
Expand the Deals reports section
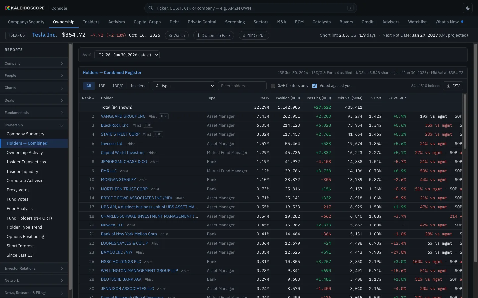34,100
